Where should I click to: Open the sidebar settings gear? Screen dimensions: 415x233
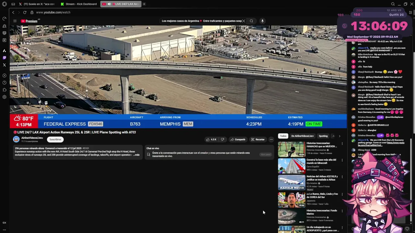click(4, 97)
